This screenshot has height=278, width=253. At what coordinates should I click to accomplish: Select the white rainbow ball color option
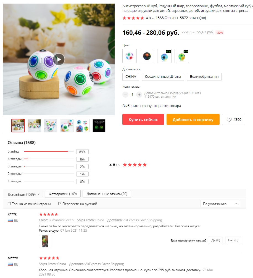tap(130, 56)
